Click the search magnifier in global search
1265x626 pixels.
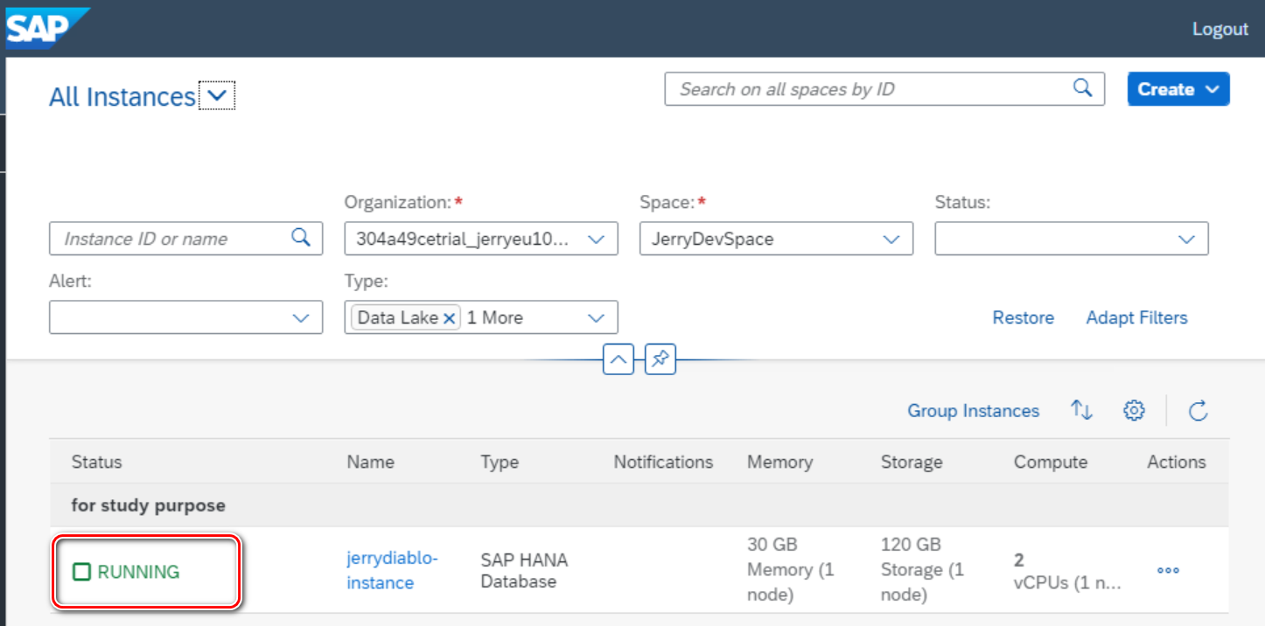click(1082, 88)
